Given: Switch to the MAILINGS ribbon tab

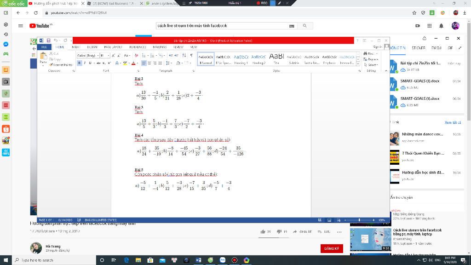Looking at the screenshot, I should click(x=160, y=47).
